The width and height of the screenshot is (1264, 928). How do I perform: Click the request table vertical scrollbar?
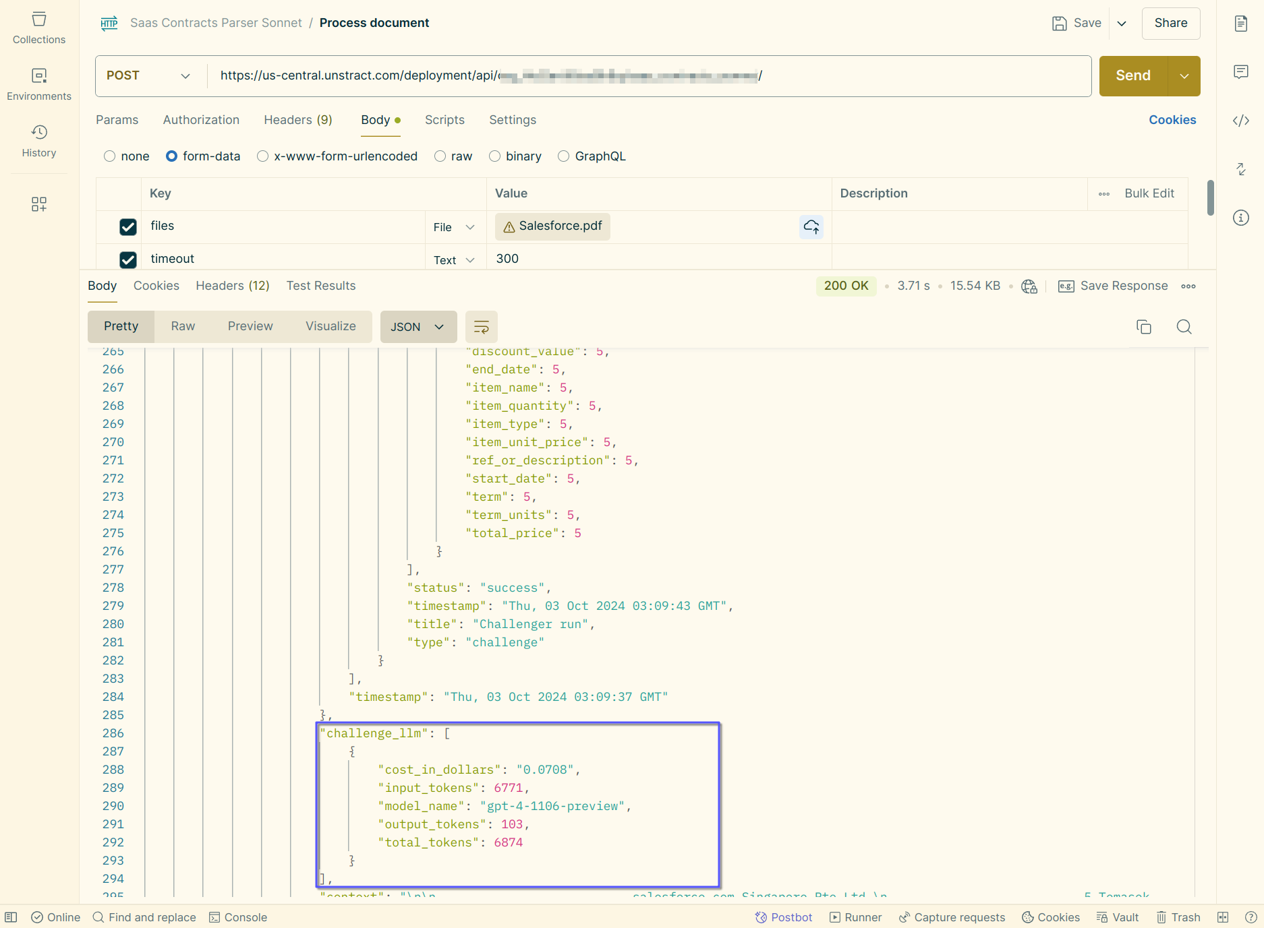pos(1211,198)
